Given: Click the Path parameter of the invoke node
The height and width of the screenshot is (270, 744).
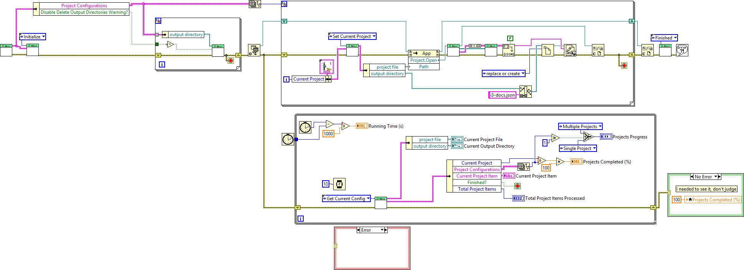Looking at the screenshot, I should tap(424, 67).
